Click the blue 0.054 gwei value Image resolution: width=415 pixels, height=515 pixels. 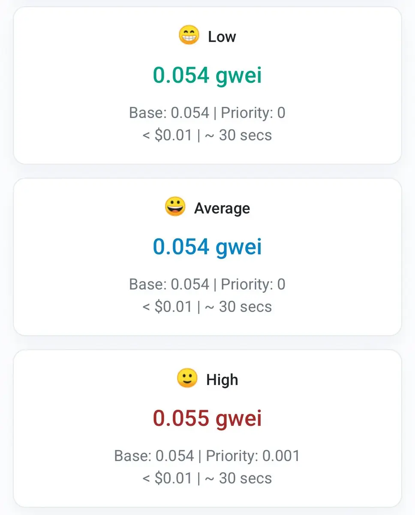pos(207,247)
